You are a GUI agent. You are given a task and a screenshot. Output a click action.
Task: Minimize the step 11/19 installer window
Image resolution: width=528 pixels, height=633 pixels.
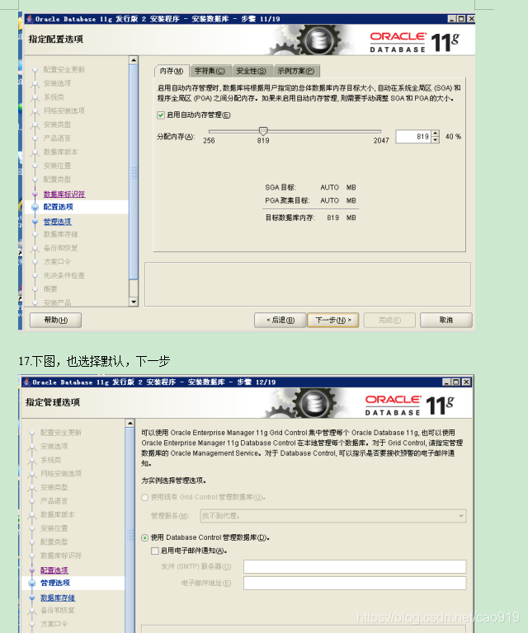[x=452, y=19]
